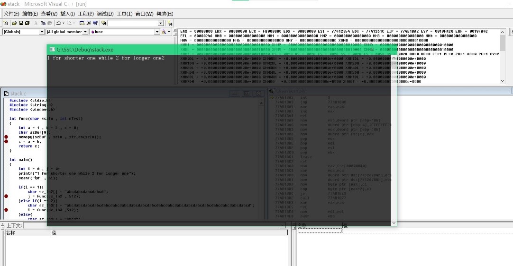The height and width of the screenshot is (266, 513).
Task: Click the Undo arrow icon
Action: point(59,23)
